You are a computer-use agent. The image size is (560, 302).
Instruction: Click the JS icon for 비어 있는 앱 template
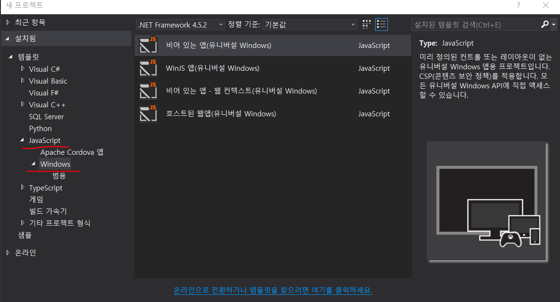point(148,45)
